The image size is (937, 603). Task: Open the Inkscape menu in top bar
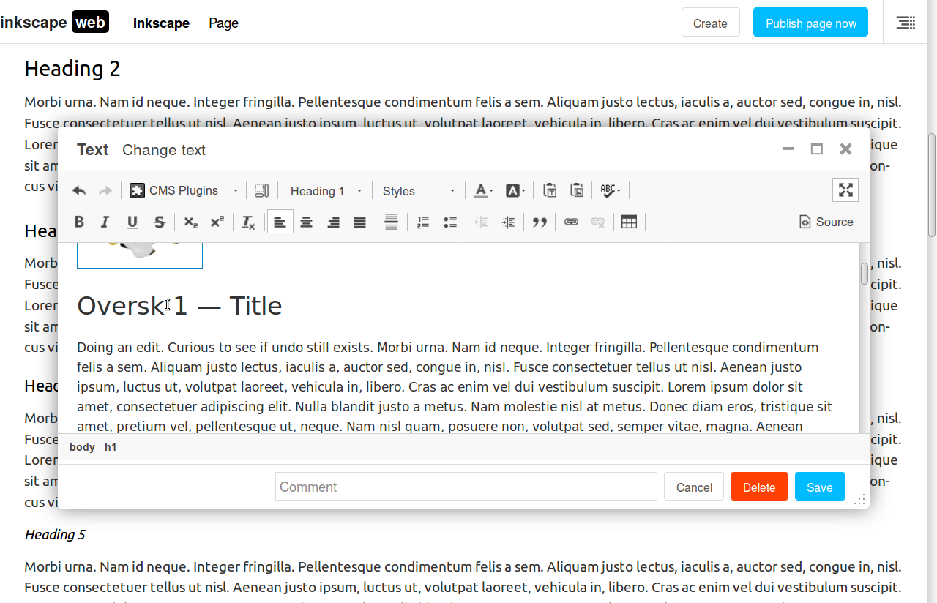pyautogui.click(x=161, y=23)
